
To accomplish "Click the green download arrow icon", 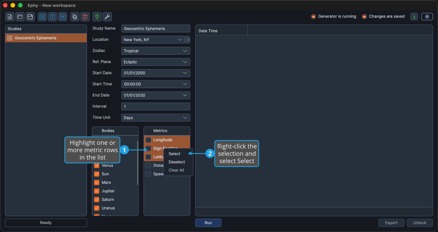I will click(x=414, y=16).
